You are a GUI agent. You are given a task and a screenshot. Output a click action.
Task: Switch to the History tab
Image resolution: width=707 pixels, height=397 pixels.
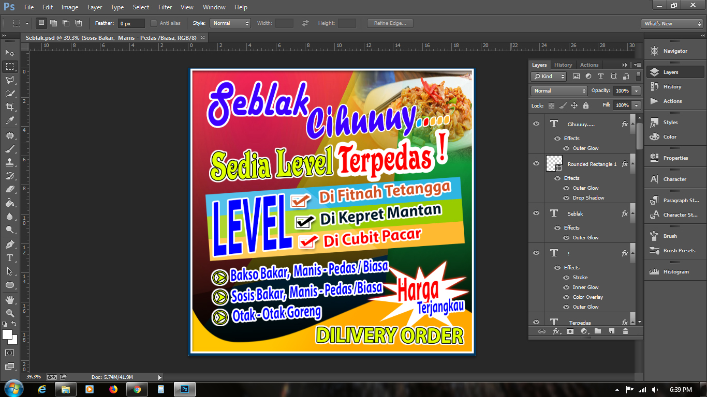click(563, 65)
